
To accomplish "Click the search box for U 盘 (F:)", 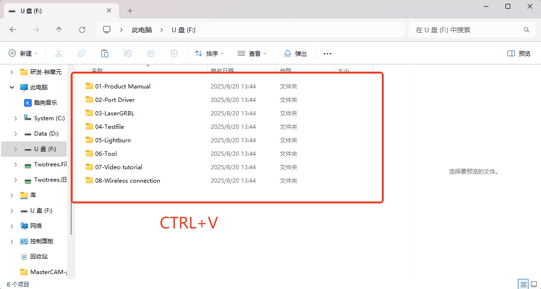I will (x=466, y=30).
